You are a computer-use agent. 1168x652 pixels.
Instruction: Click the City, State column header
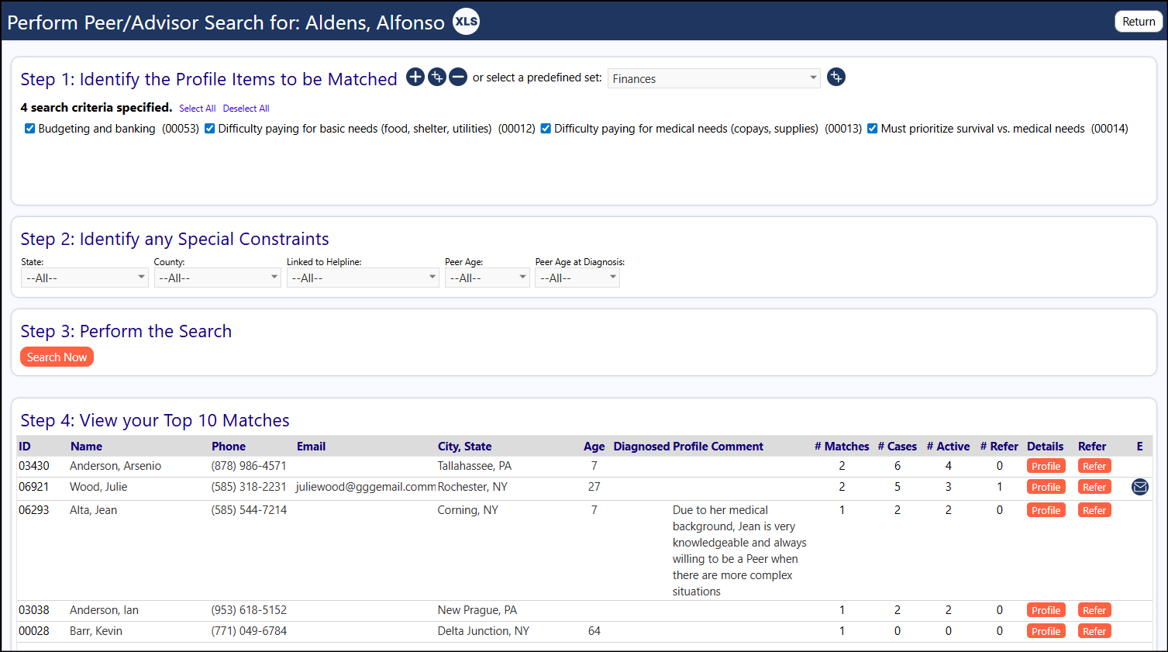click(x=464, y=446)
